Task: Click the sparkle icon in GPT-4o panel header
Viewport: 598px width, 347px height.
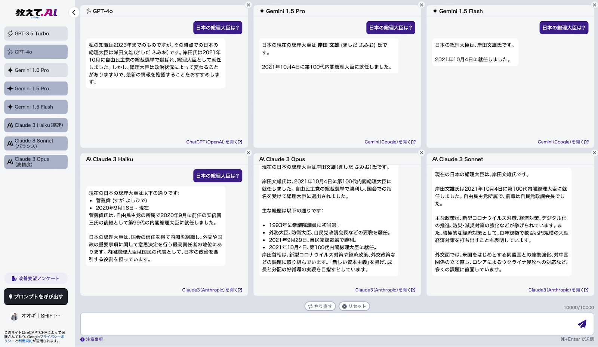Action: point(89,11)
